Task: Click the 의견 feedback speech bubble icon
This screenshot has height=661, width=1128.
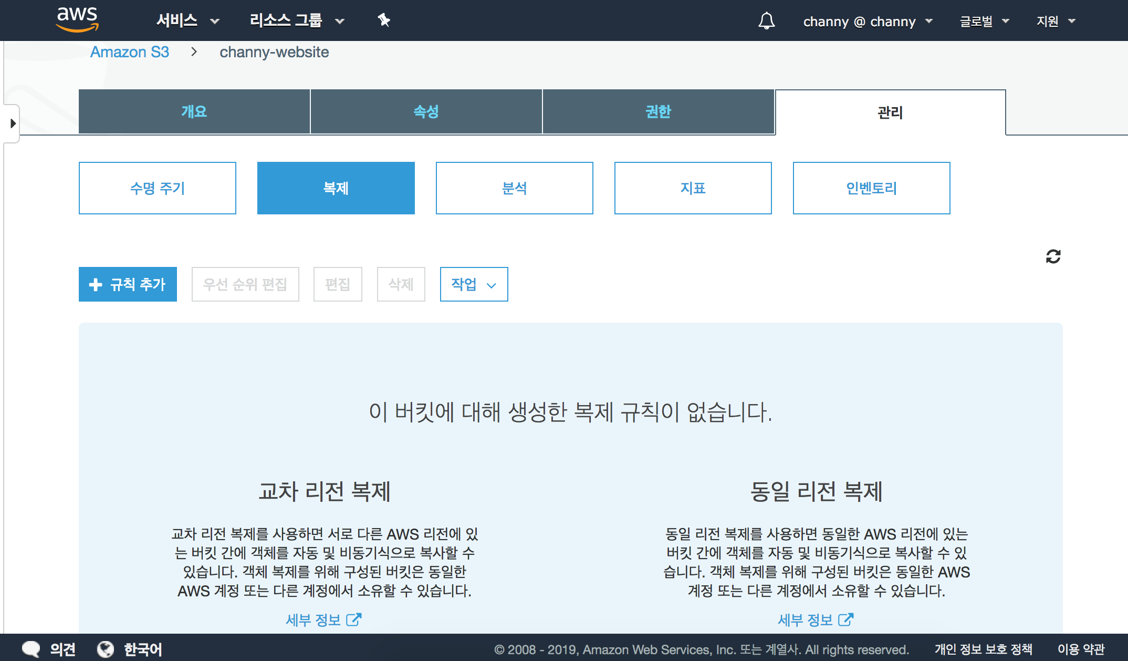Action: (x=31, y=649)
